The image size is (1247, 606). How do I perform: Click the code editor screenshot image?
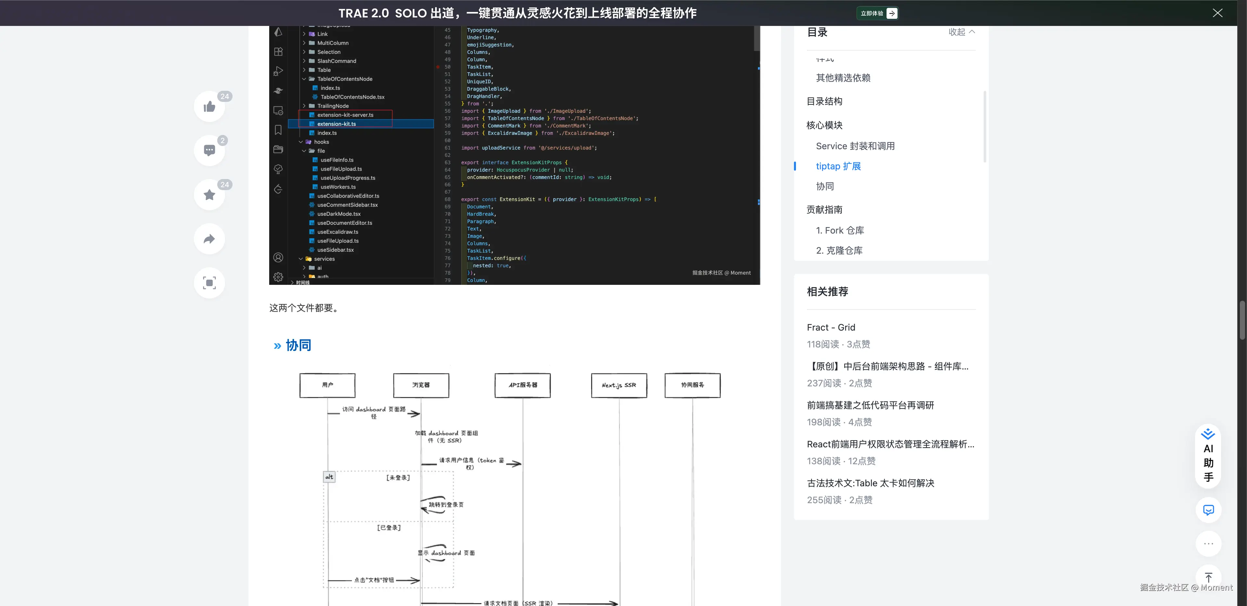(x=514, y=155)
